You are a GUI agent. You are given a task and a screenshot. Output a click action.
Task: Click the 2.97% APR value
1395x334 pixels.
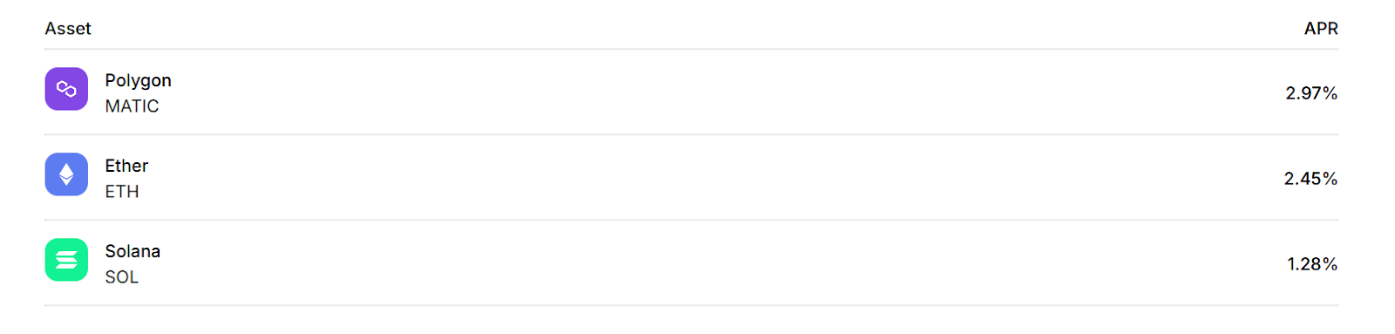1311,93
